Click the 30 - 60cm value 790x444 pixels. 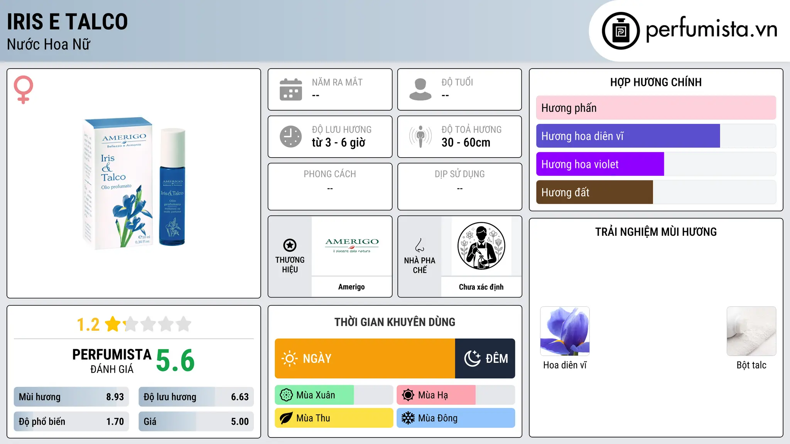pyautogui.click(x=466, y=143)
